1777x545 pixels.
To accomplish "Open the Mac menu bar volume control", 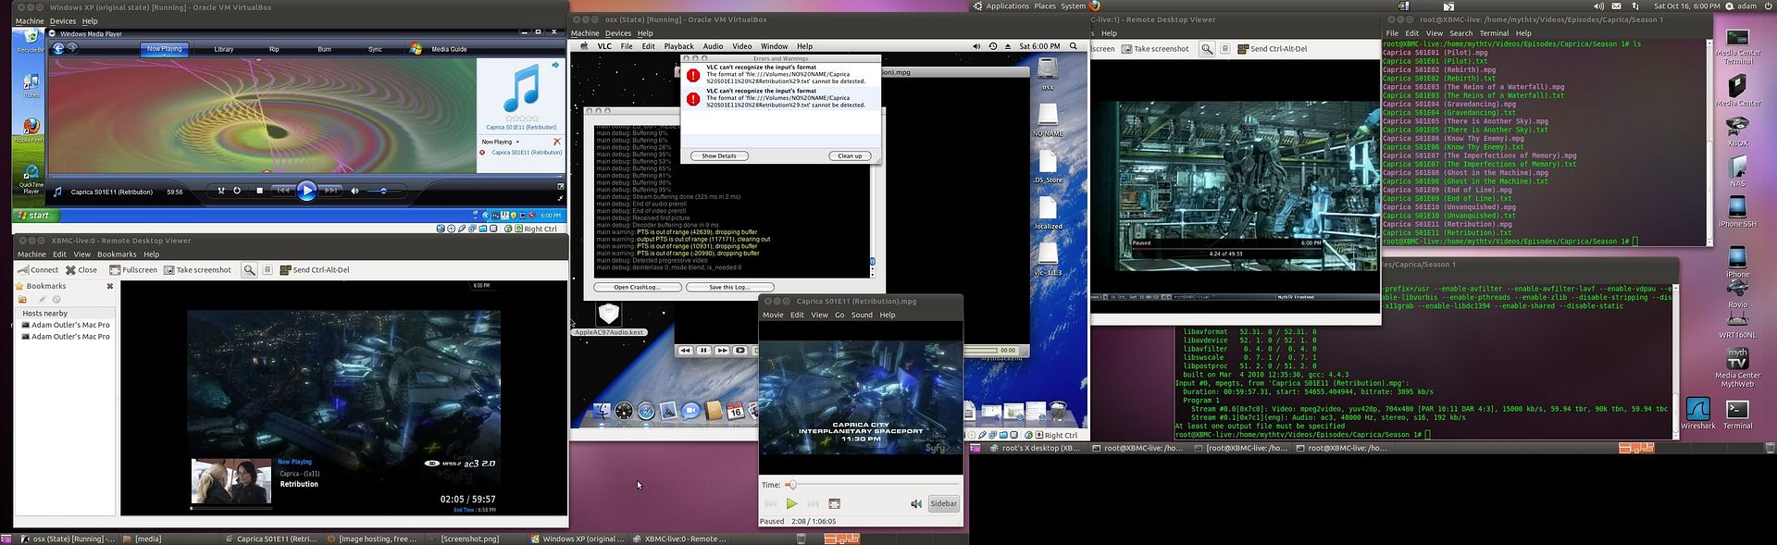I will (x=975, y=46).
